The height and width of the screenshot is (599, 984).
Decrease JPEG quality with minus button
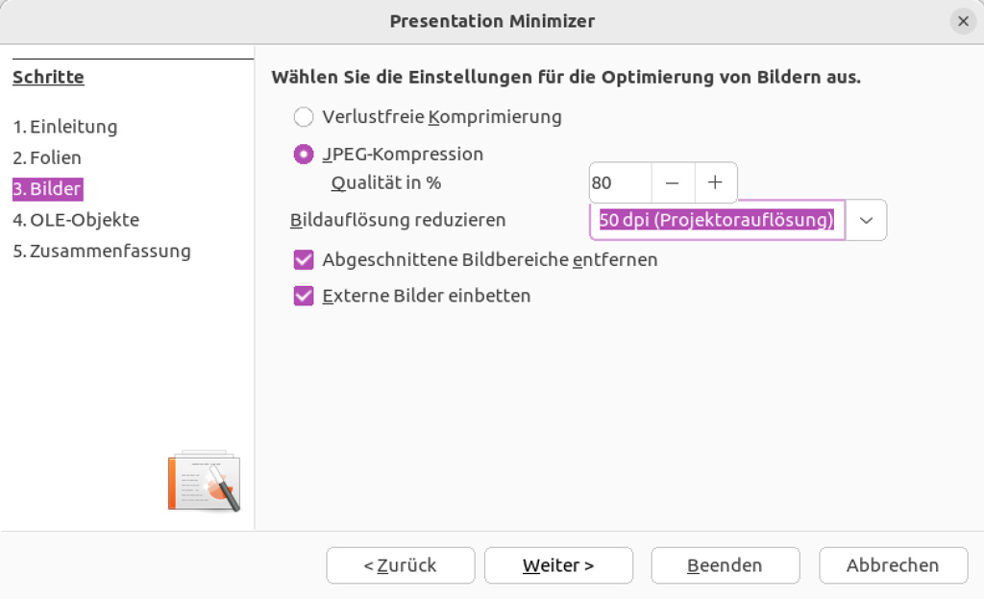tap(673, 182)
